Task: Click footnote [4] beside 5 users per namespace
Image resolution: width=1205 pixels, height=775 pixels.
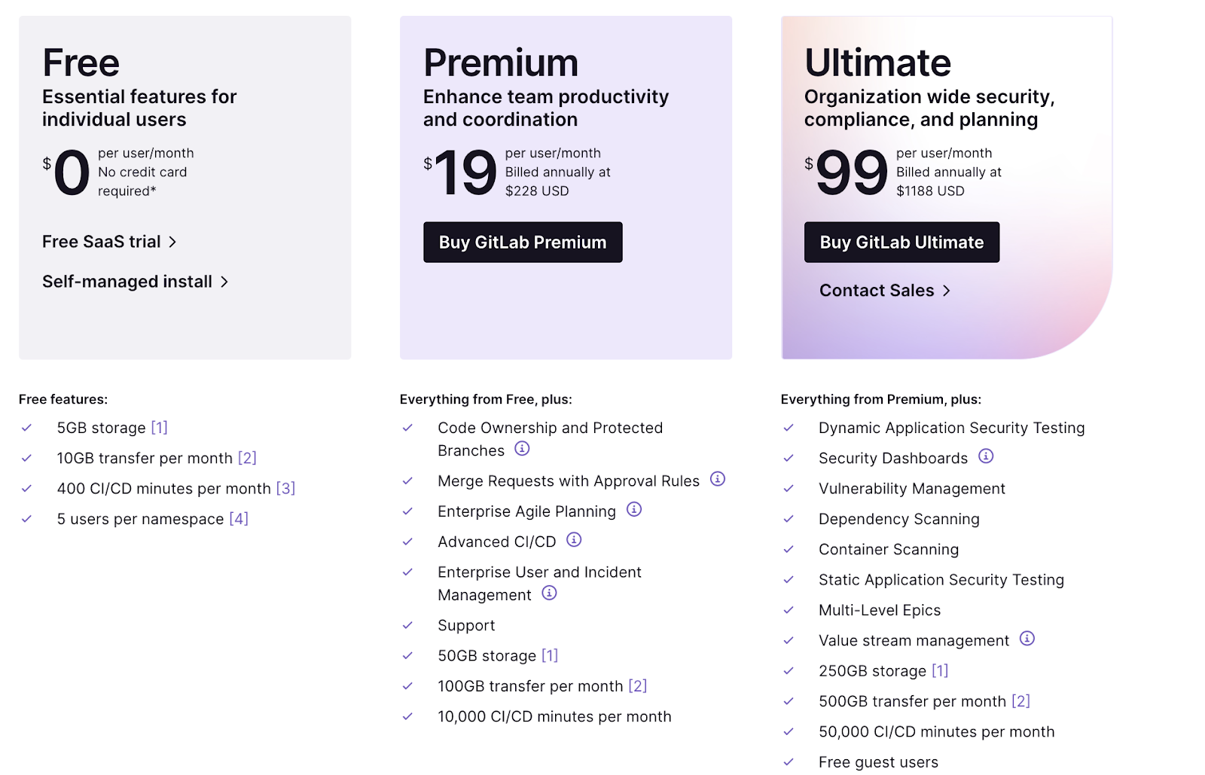Action: 239,518
